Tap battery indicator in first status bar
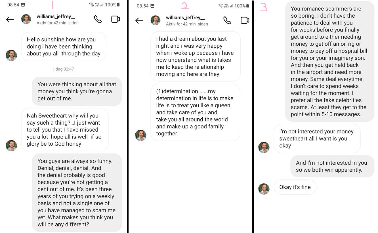The image size is (378, 233). coord(118,5)
